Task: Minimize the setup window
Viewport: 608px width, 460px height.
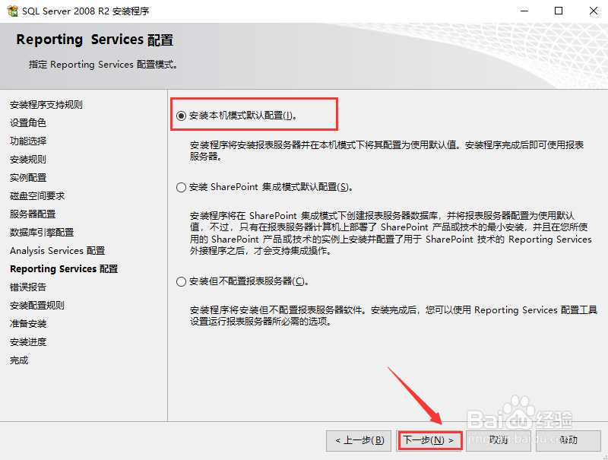Action: point(524,11)
